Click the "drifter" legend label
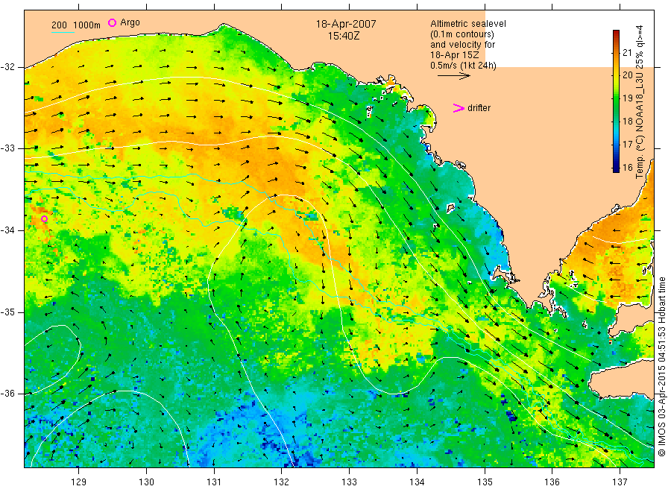 tap(479, 108)
